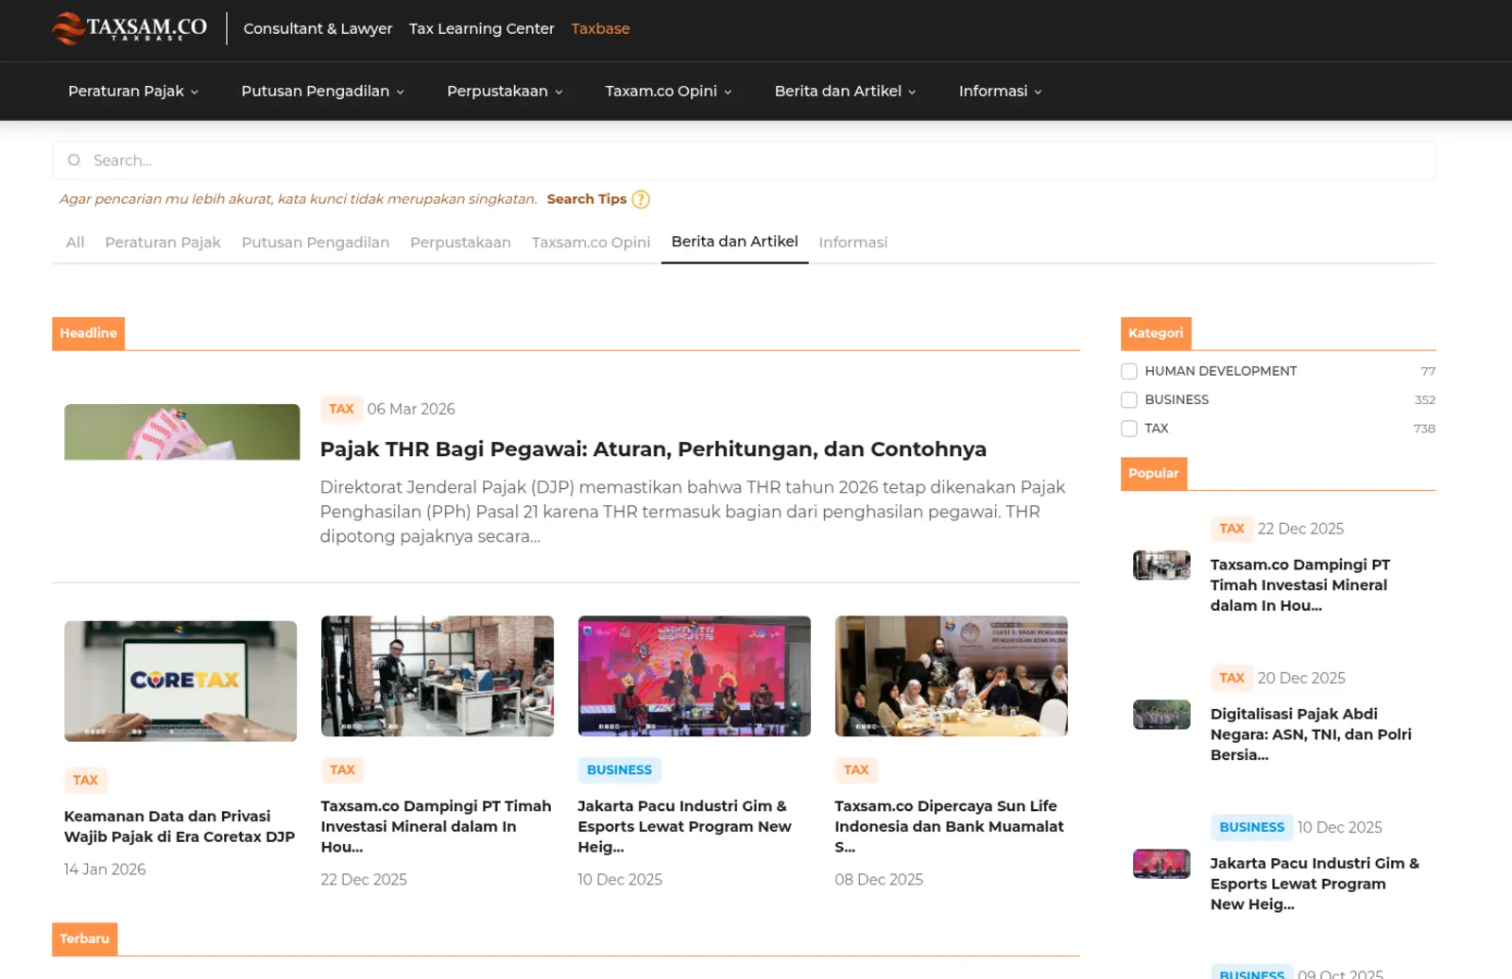Click the Coretax laptop thumbnail
The width and height of the screenshot is (1512, 979).
pyautogui.click(x=180, y=681)
